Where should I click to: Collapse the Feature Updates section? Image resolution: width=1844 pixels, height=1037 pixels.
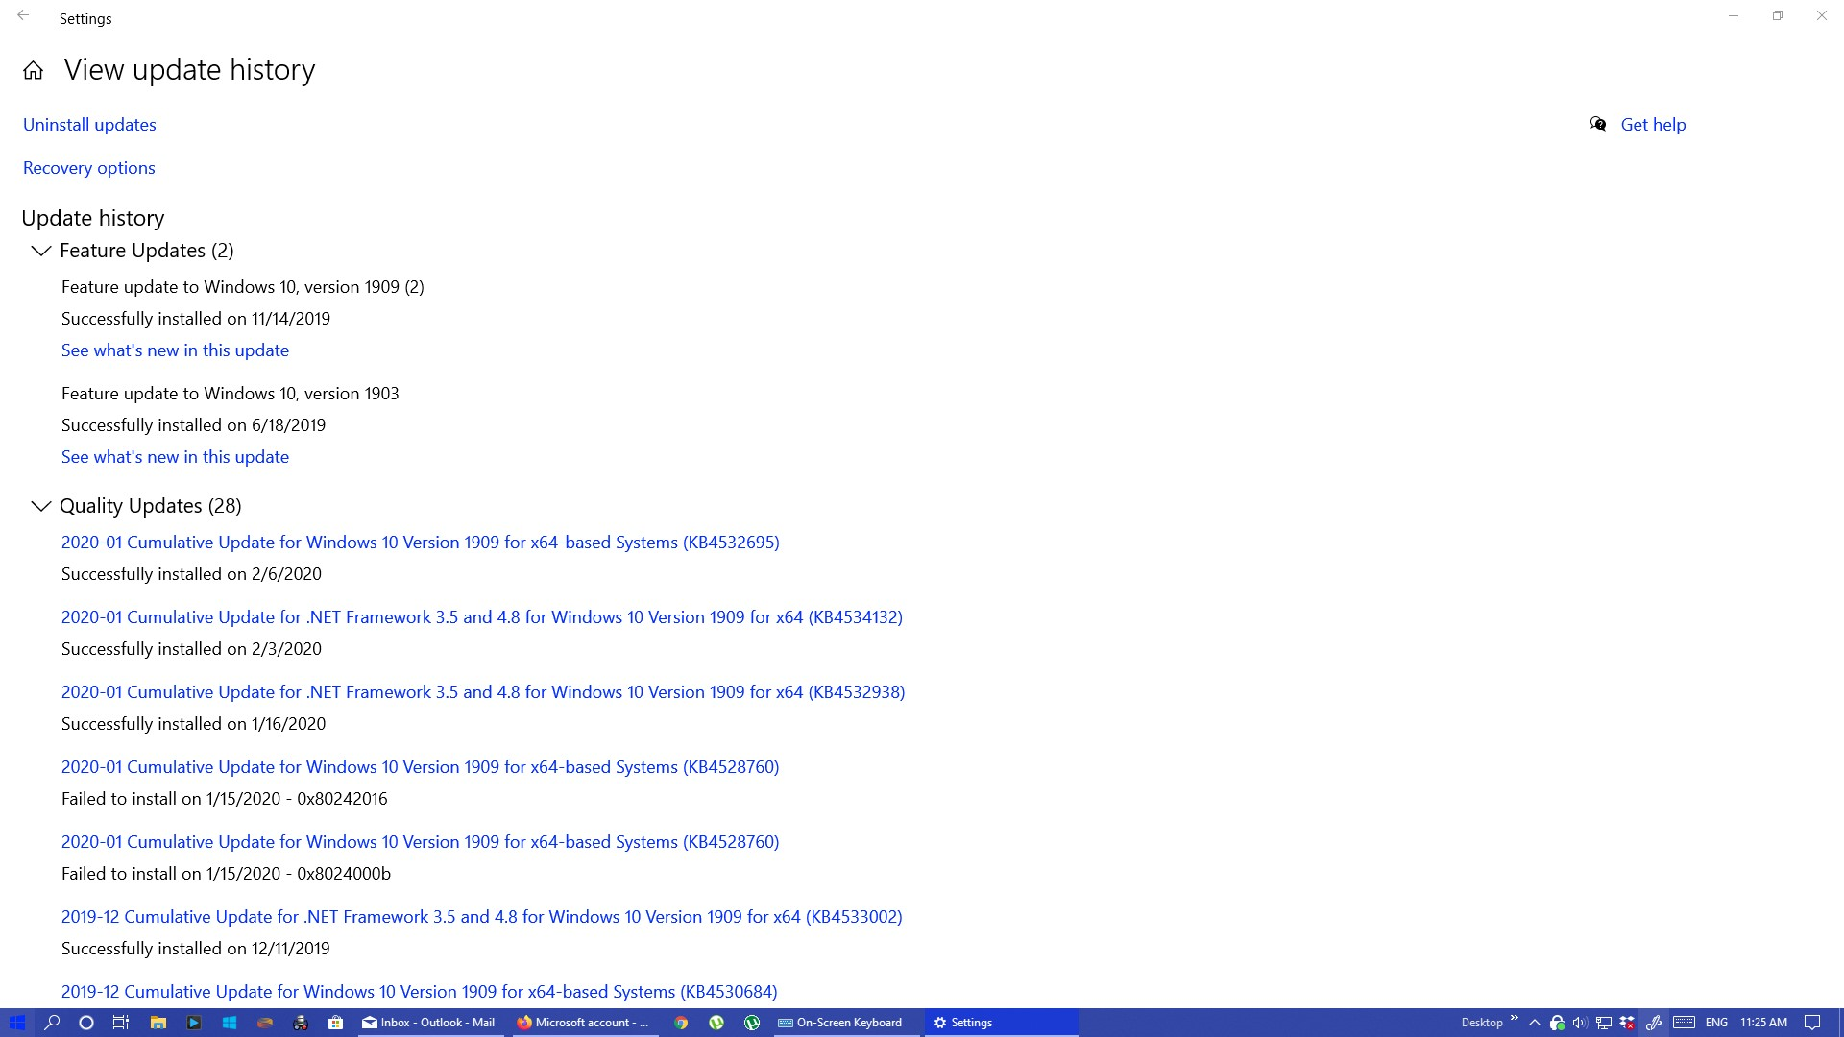tap(41, 251)
